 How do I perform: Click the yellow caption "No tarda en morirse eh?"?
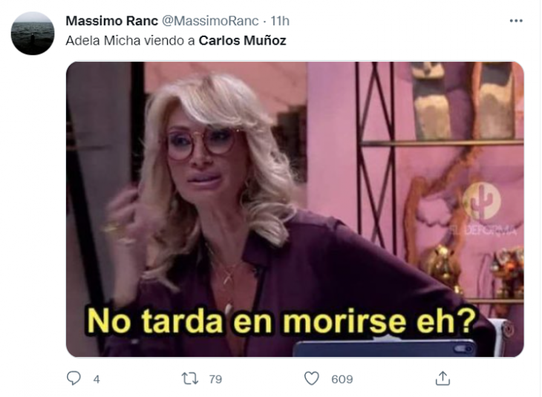pos(281,321)
